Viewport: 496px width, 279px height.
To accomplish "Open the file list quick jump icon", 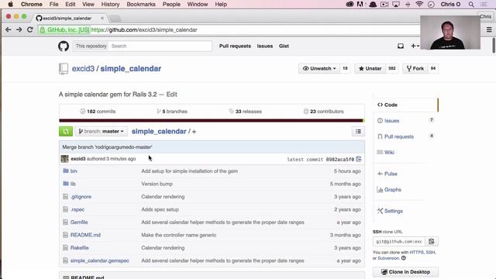I will point(358,131).
